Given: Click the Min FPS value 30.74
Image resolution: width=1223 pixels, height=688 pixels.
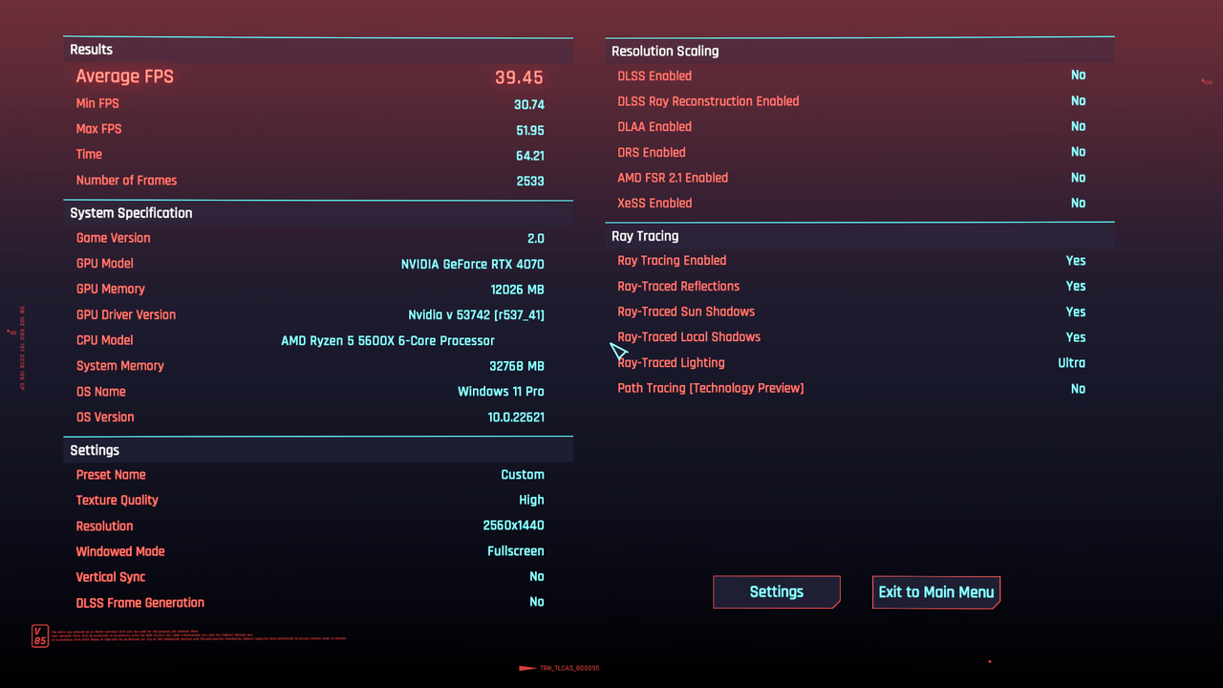Looking at the screenshot, I should (x=529, y=104).
